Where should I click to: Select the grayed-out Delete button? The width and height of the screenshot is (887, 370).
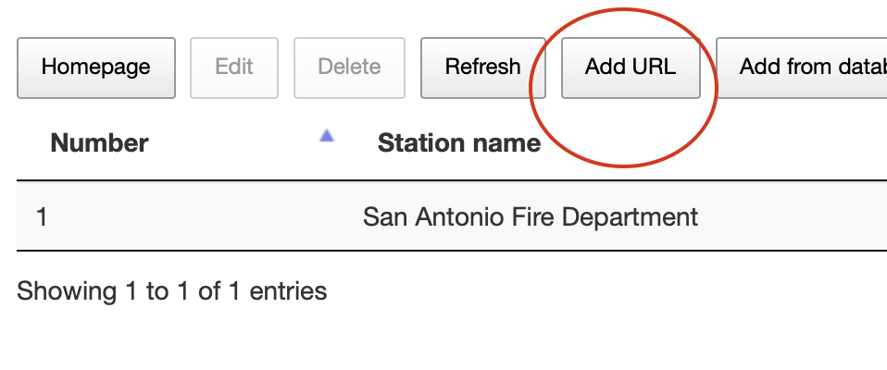tap(349, 68)
